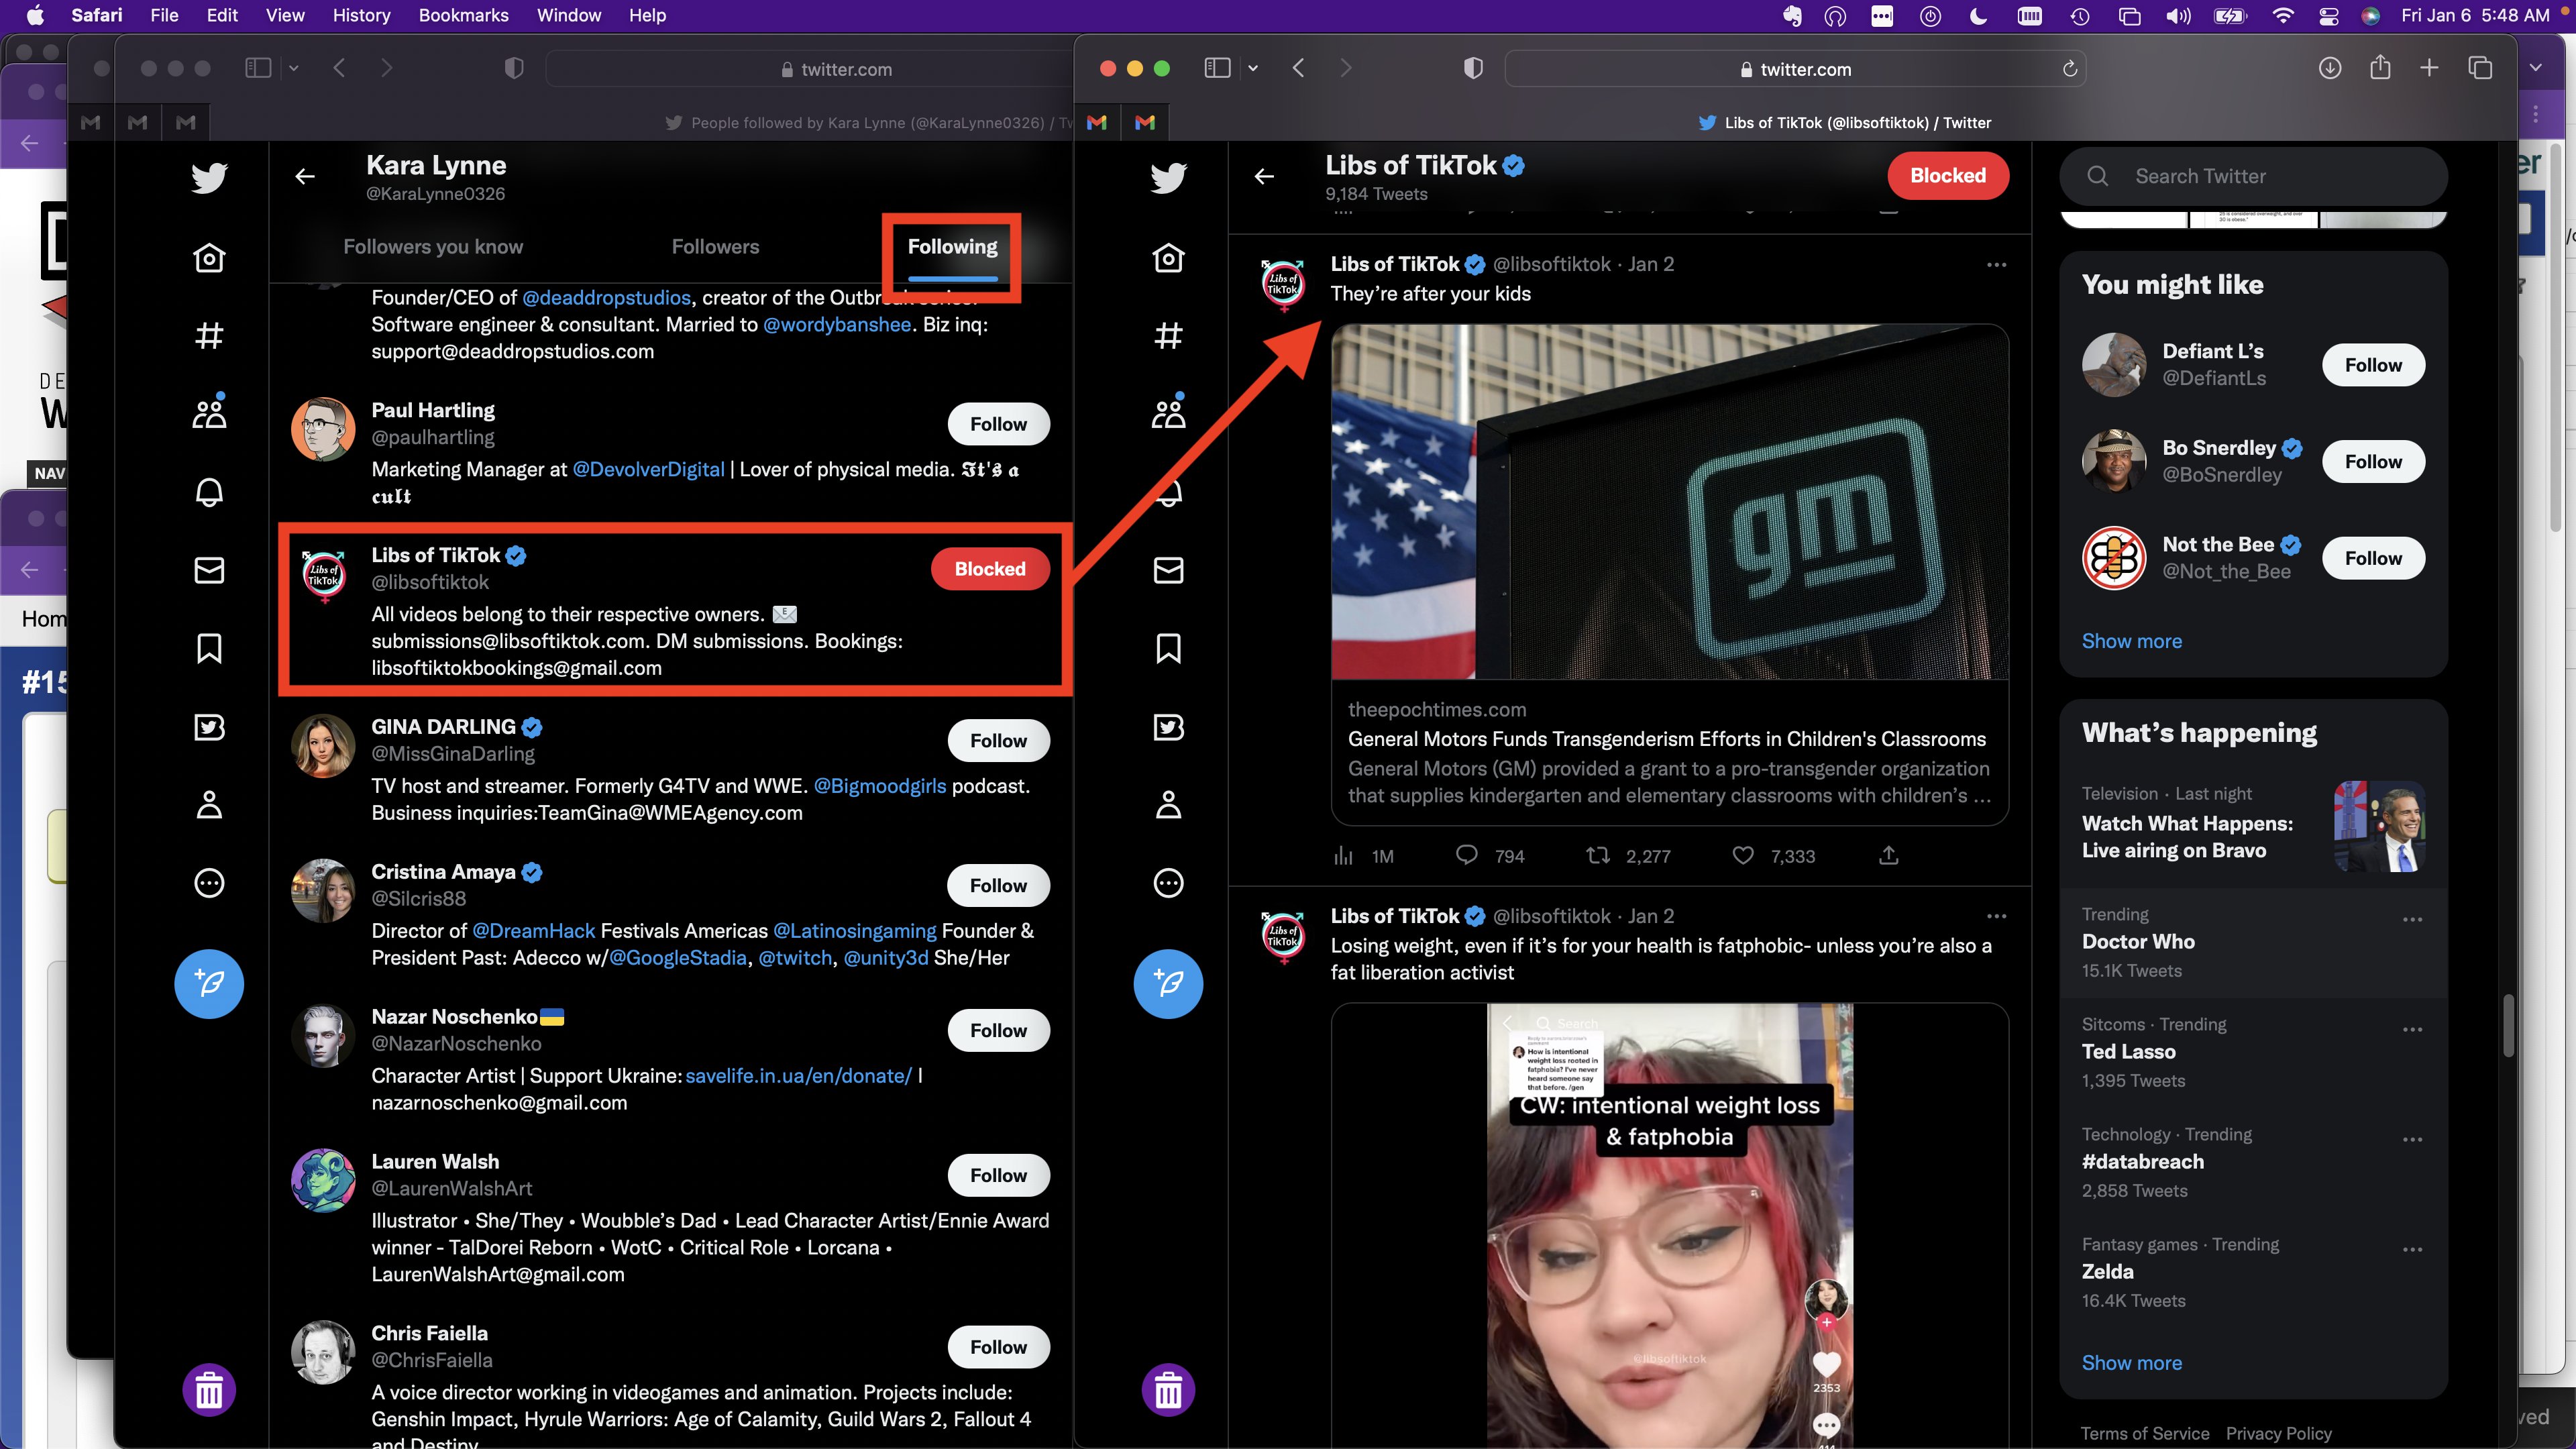The image size is (2576, 1449).
Task: Open new tab plus icon in Safari
Action: click(x=2429, y=68)
